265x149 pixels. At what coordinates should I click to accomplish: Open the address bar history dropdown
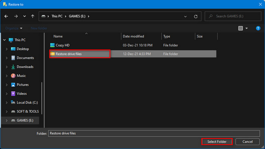[x=185, y=17]
